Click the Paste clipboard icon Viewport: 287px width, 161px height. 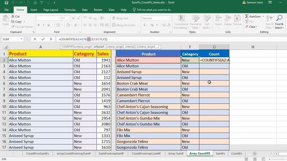tap(6, 19)
